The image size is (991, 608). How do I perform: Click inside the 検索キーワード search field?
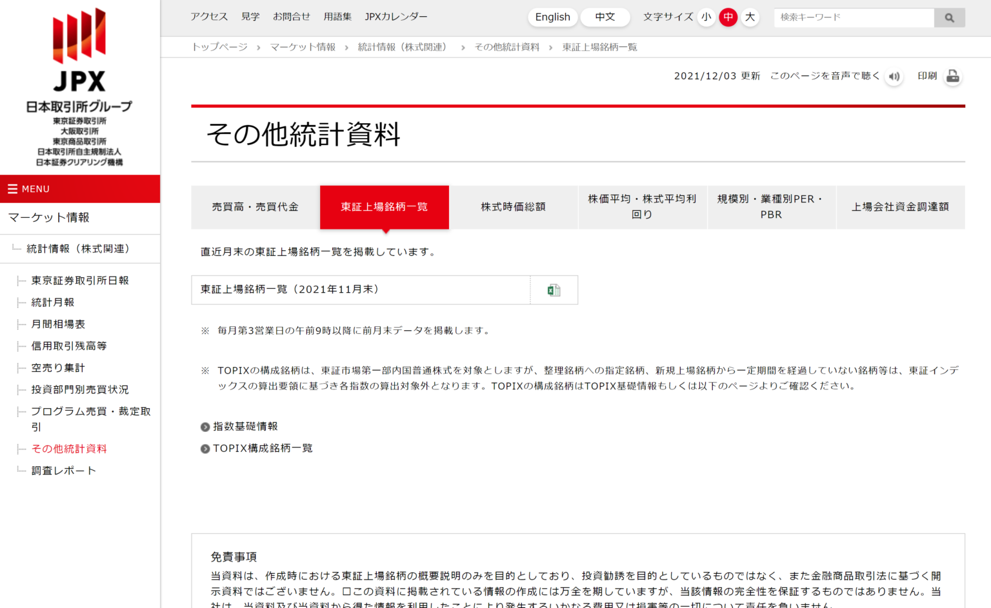point(852,17)
